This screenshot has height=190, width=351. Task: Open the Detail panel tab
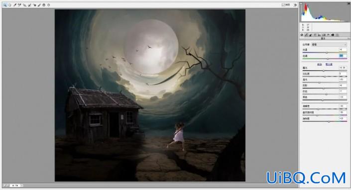(311, 35)
